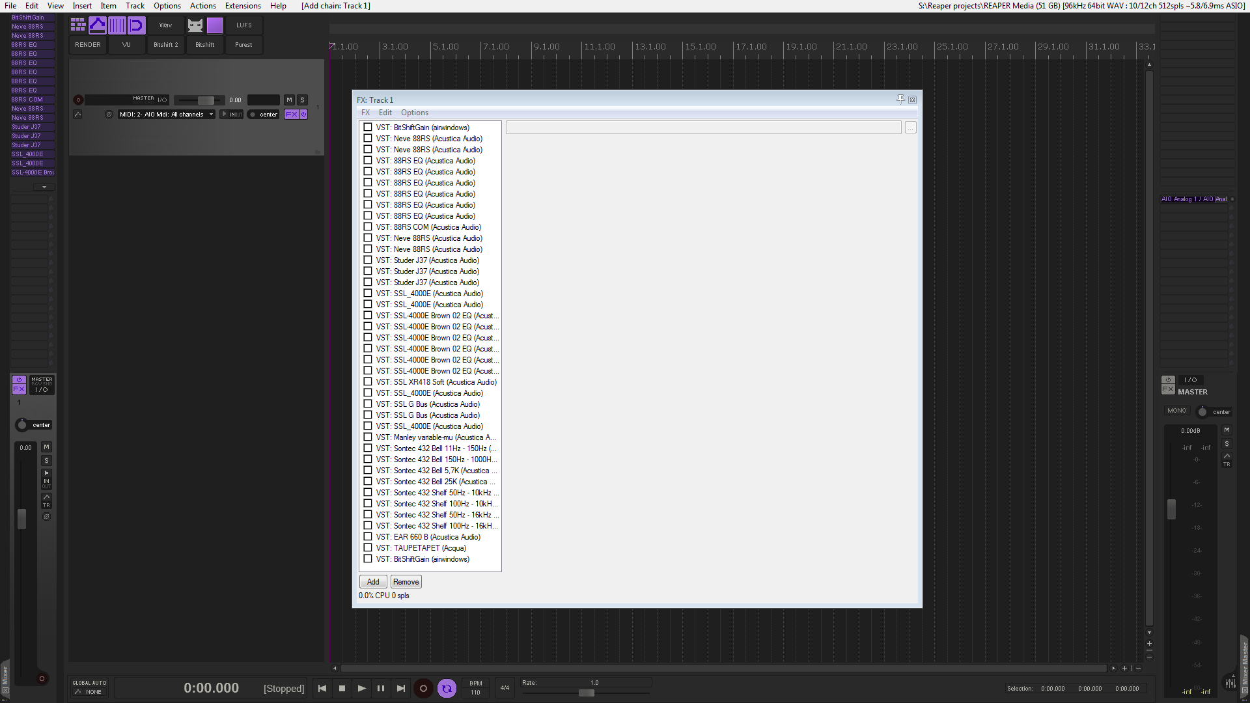Check the 88RS COM plugin checkbox

(x=368, y=227)
